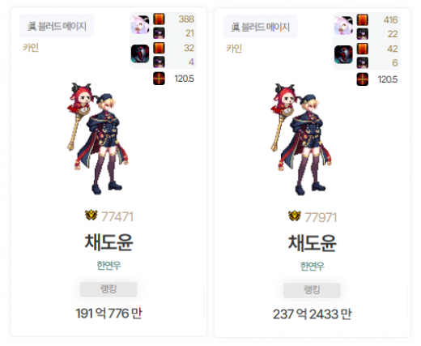Screen dimensions: 421x346
Task: Click damage value 237 억 2433 만
Action: 312,314
